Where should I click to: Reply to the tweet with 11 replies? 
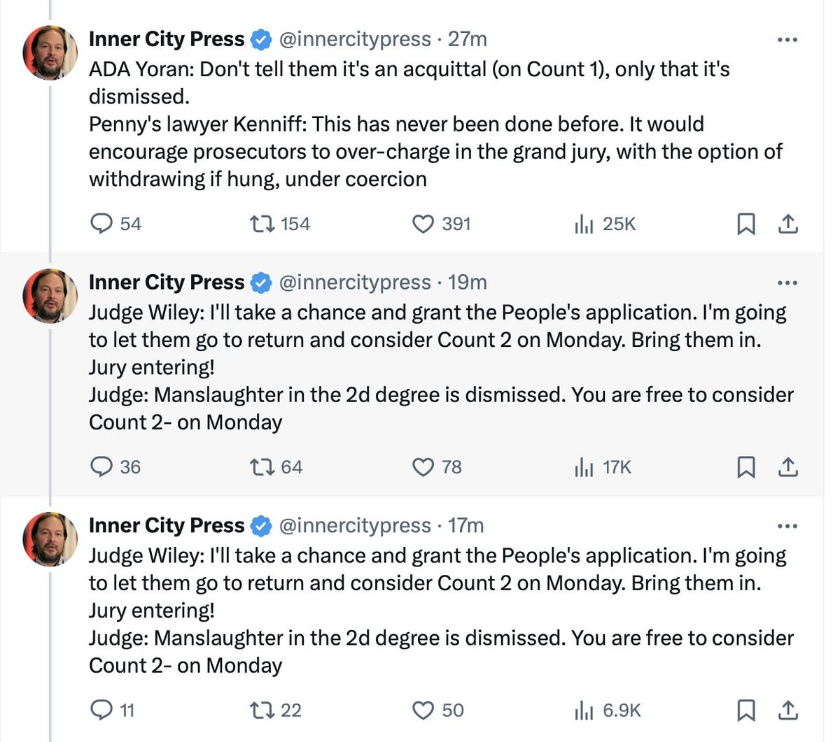[102, 710]
